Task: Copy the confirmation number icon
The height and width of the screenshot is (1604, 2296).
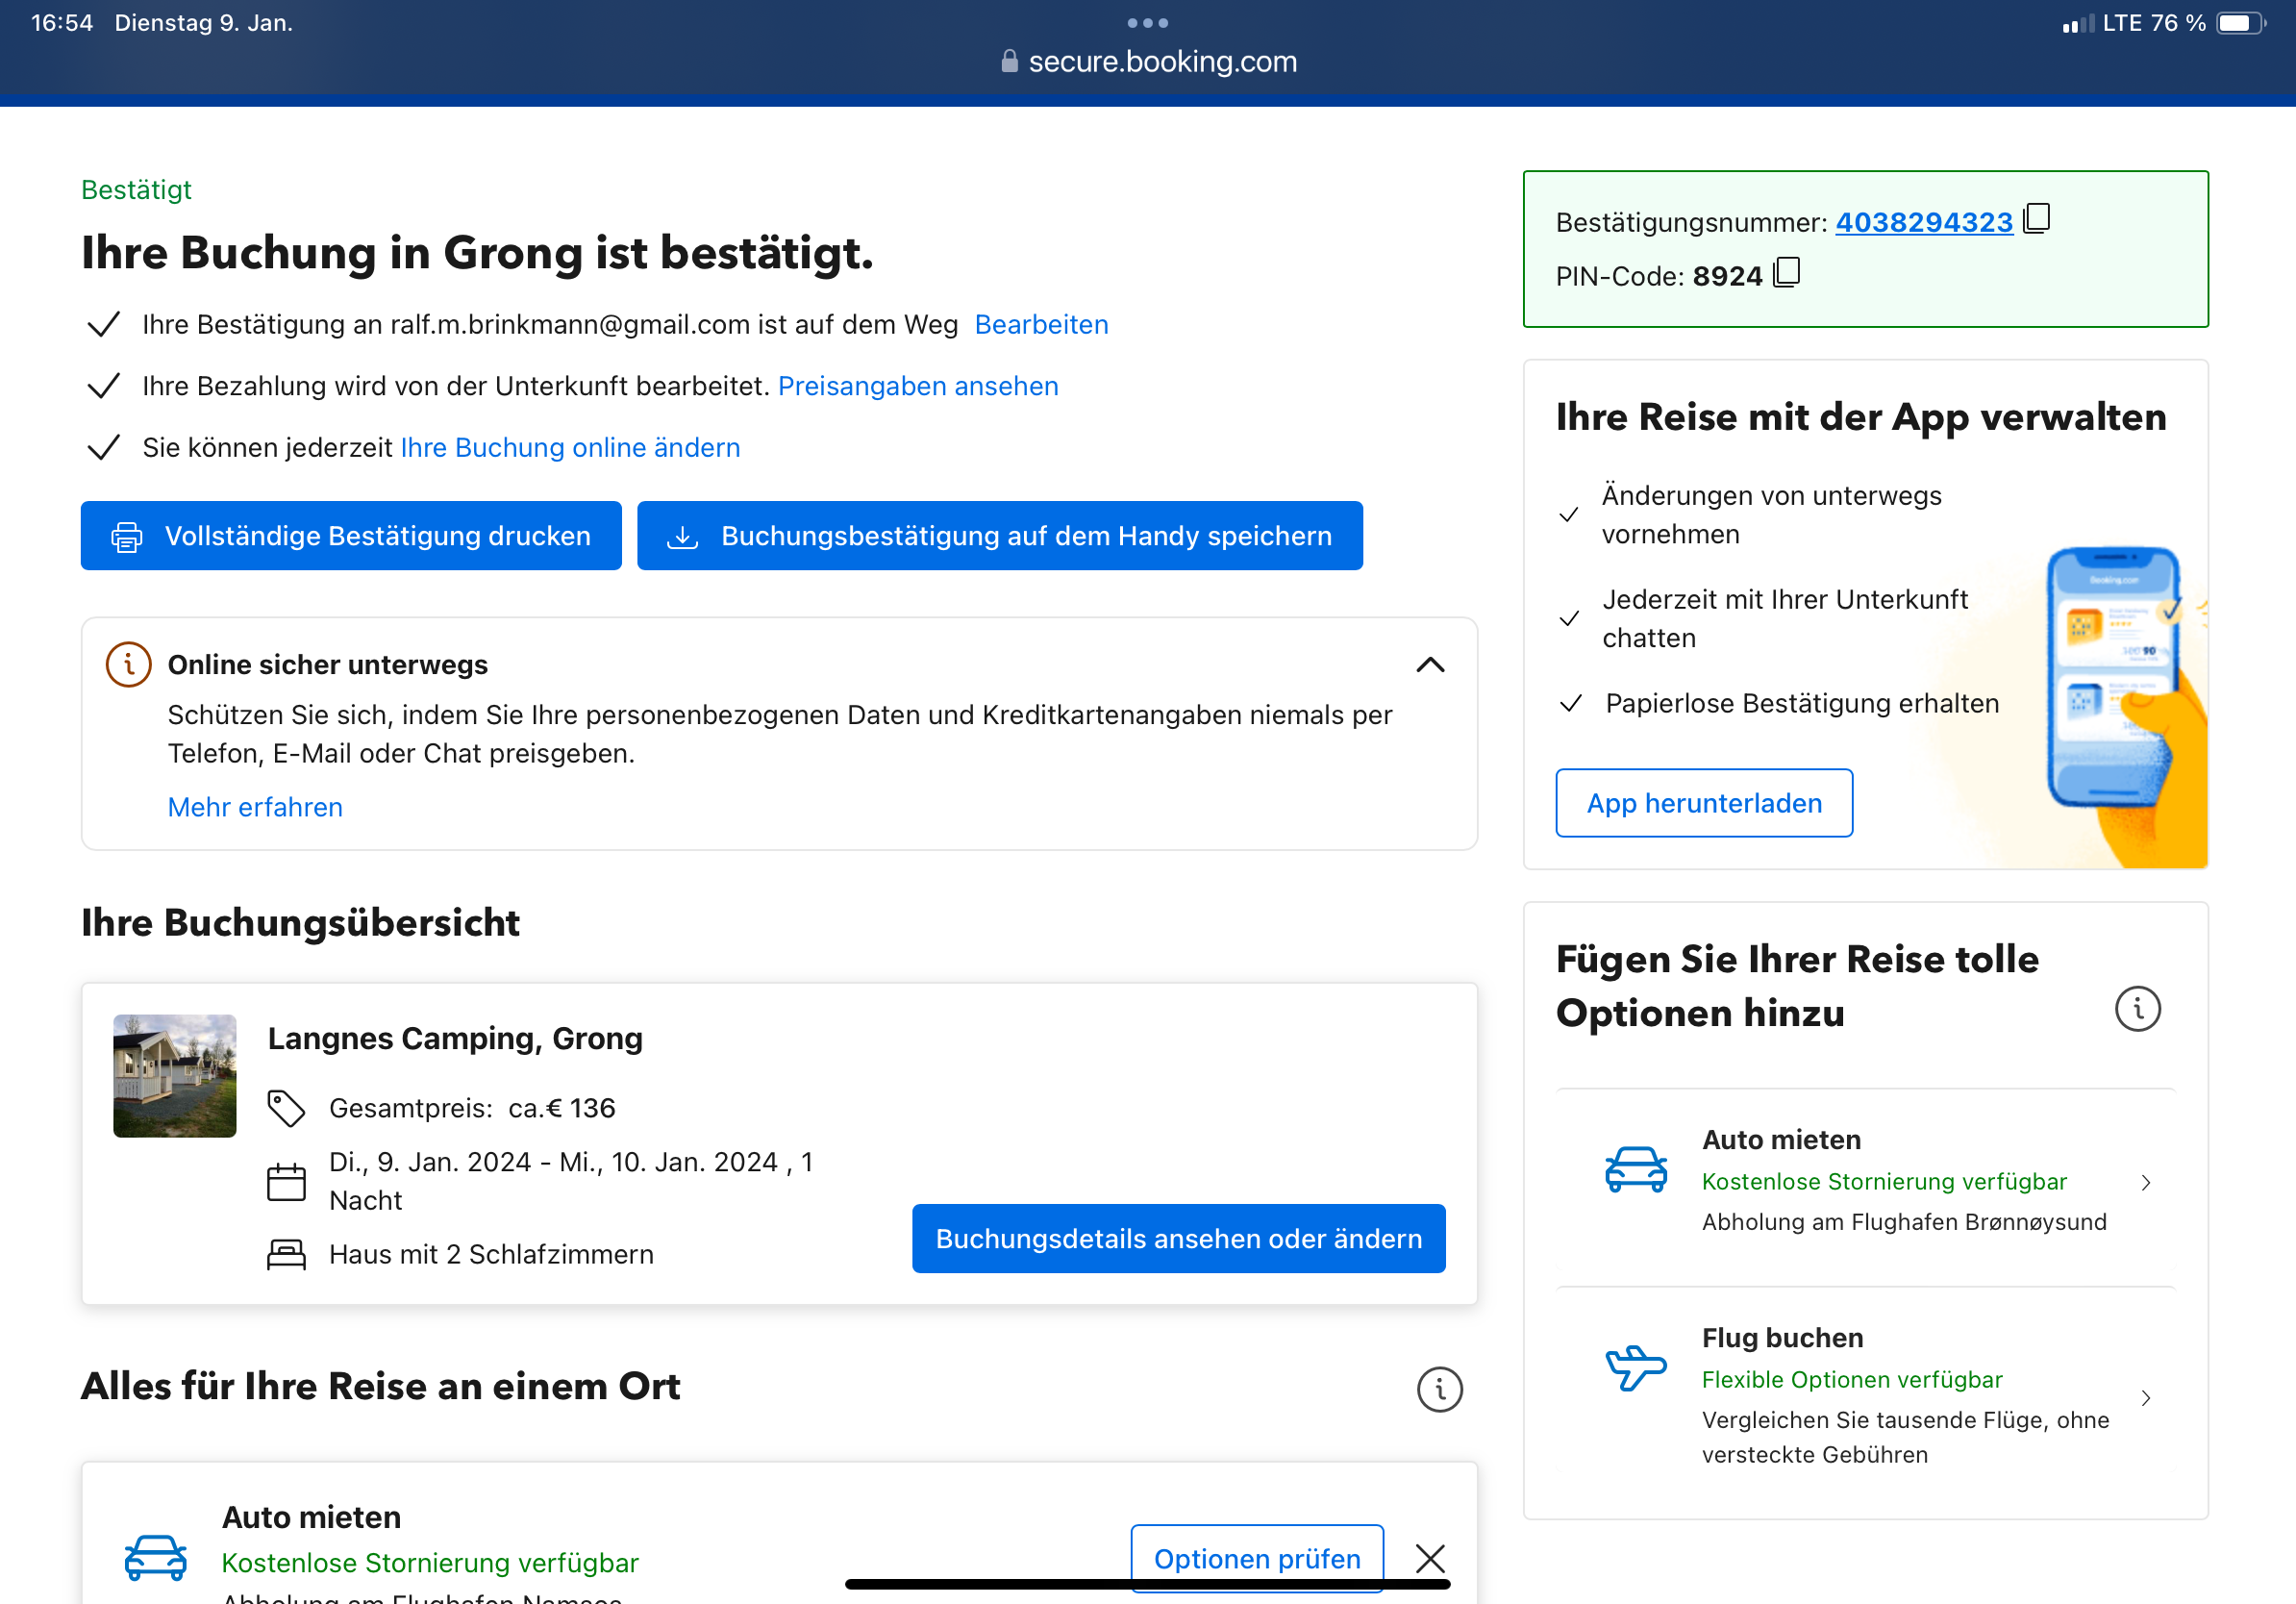Action: [x=2036, y=219]
